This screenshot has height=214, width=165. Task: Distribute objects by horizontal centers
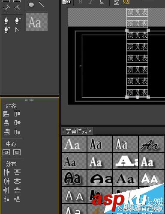coord(6,181)
